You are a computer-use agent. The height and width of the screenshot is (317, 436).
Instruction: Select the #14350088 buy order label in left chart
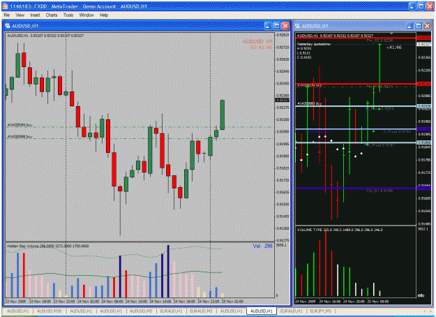click(x=20, y=137)
